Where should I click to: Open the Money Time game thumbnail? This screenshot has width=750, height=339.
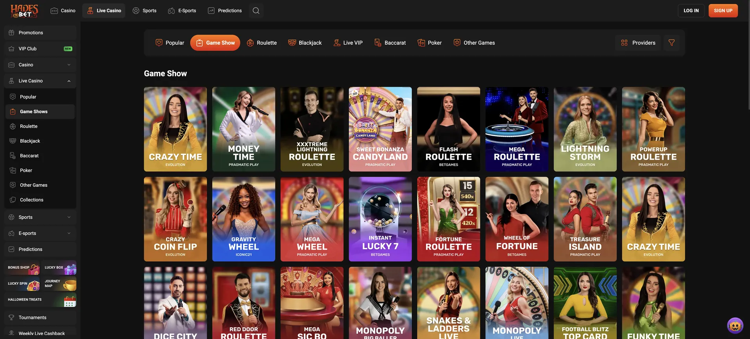[244, 129]
